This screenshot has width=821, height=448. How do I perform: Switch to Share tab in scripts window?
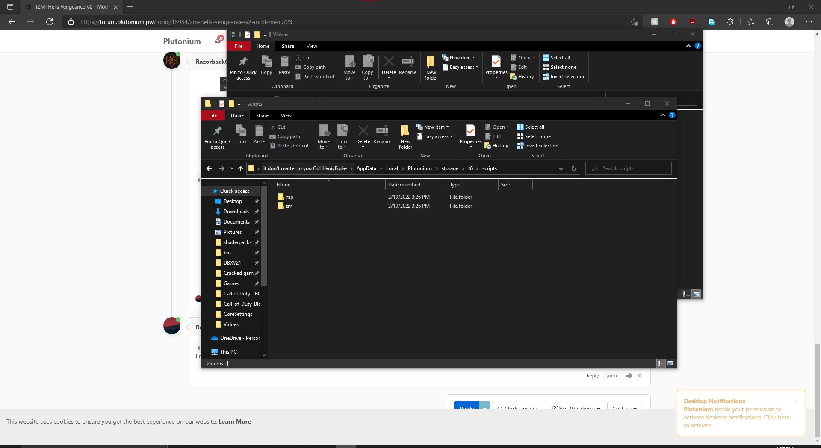[262, 115]
